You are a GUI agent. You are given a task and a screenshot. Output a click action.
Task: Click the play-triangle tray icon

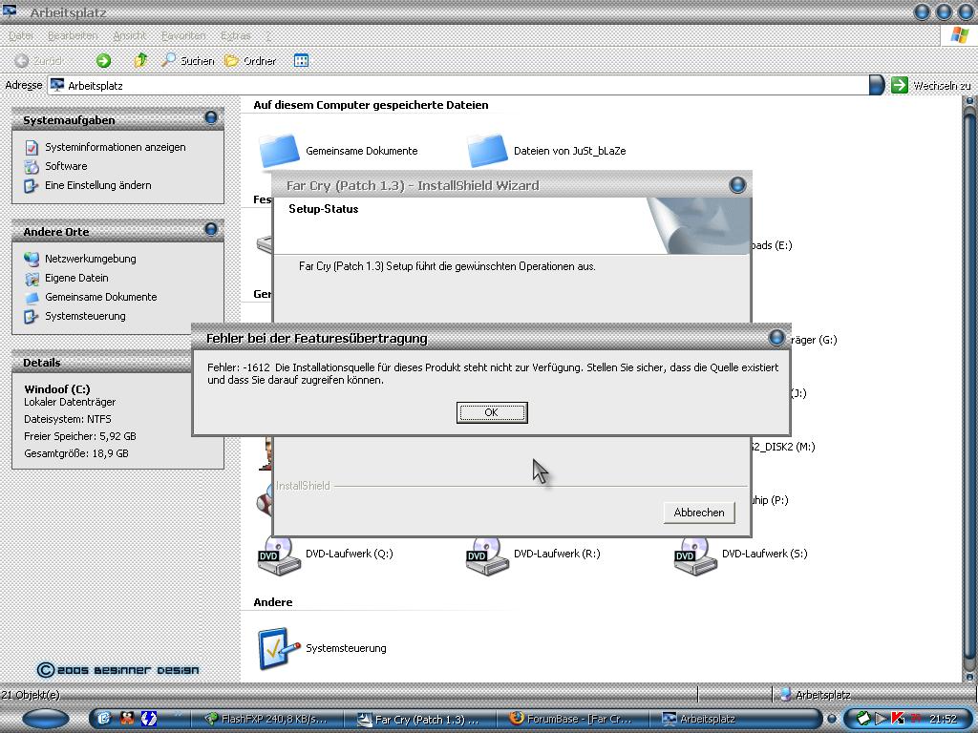point(881,719)
